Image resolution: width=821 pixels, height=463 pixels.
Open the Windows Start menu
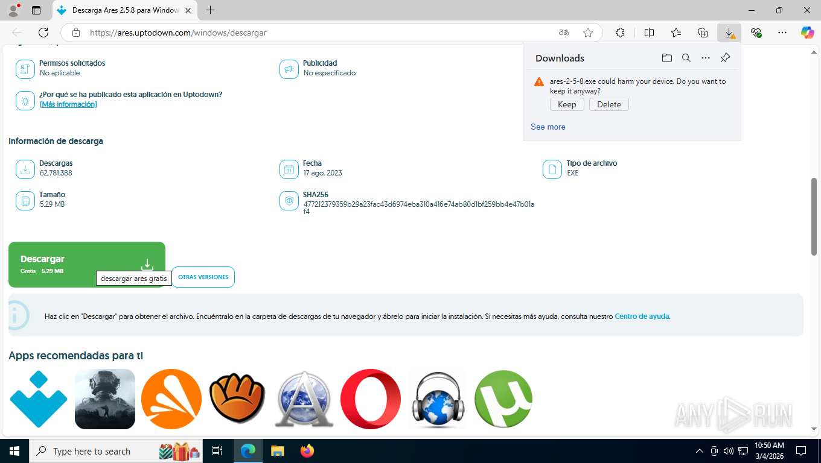click(x=14, y=451)
